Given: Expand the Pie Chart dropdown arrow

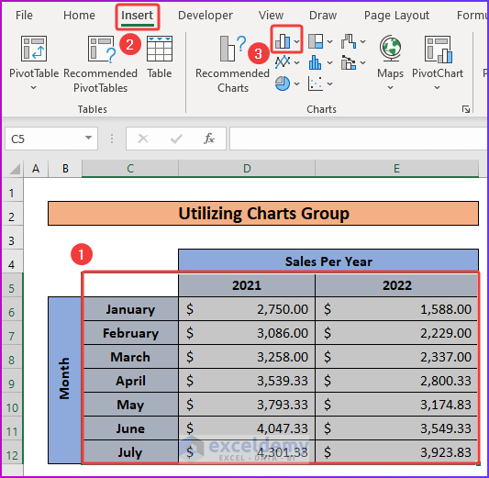Looking at the screenshot, I should pyautogui.click(x=297, y=83).
